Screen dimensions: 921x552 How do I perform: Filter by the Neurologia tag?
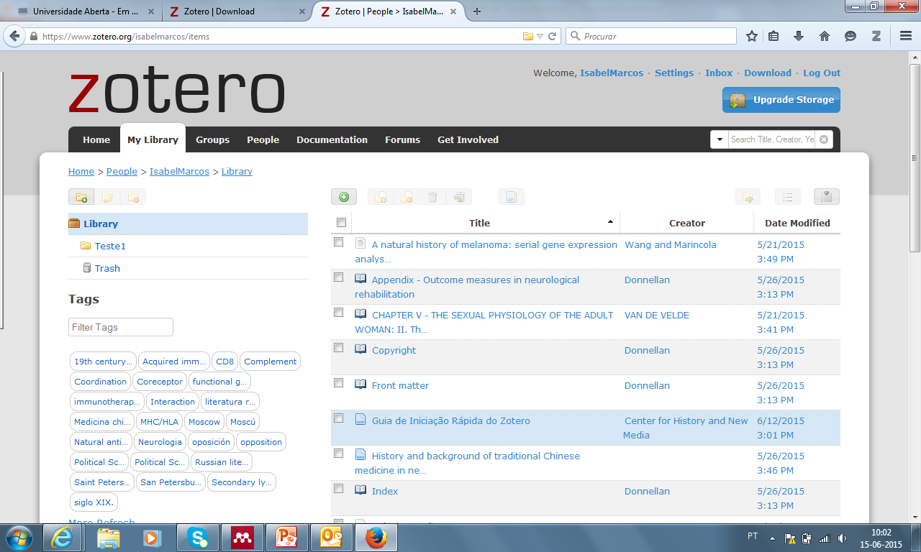tap(160, 442)
